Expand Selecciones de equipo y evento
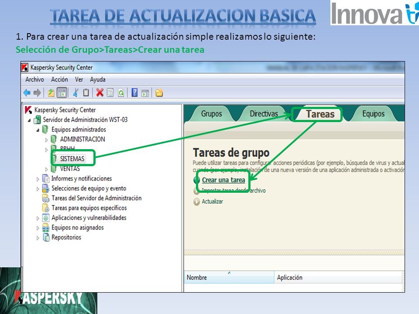The height and width of the screenshot is (314, 419). point(38,189)
